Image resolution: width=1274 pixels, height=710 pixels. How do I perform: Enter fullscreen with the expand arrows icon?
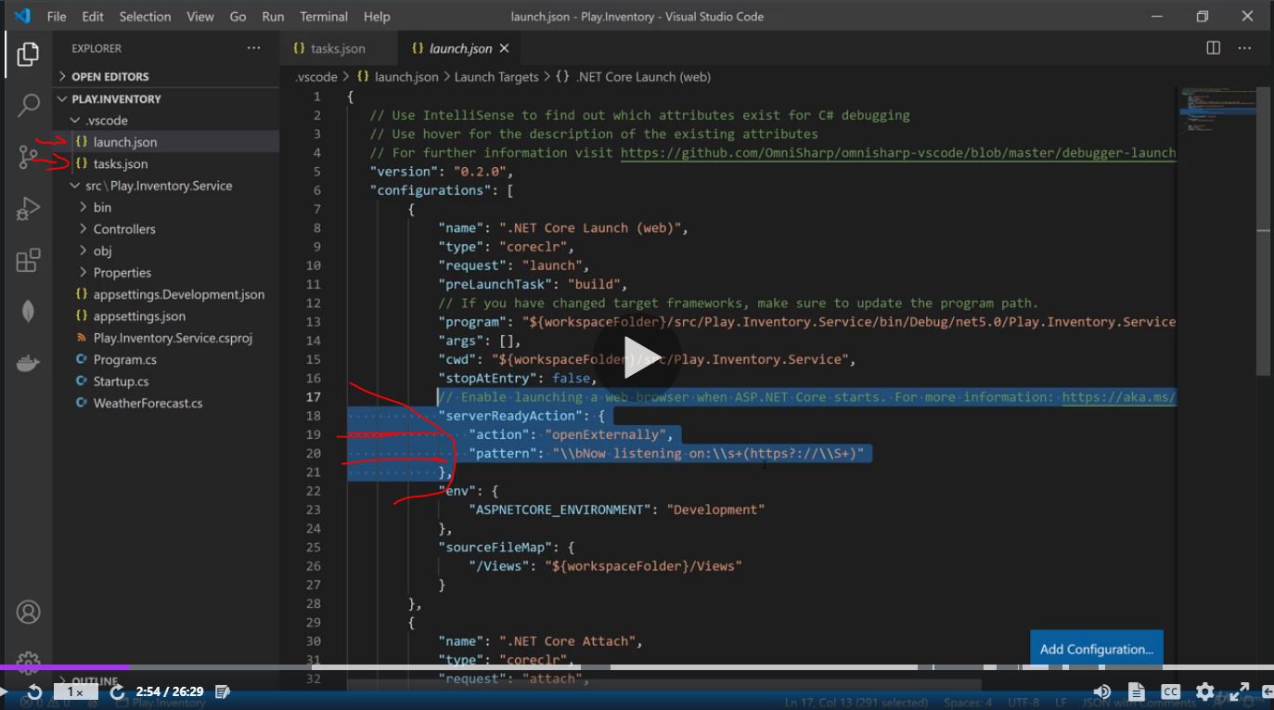(1239, 691)
